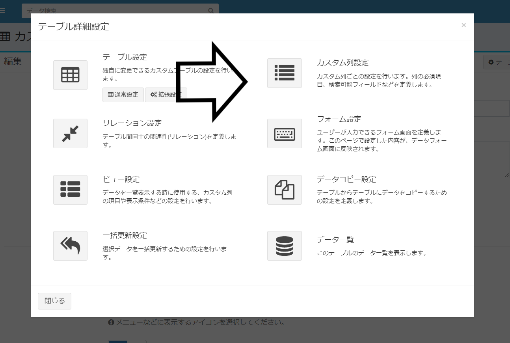Image resolution: width=510 pixels, height=343 pixels.
Task: Open the テーブル設定 grid icon
Action: pos(70,75)
